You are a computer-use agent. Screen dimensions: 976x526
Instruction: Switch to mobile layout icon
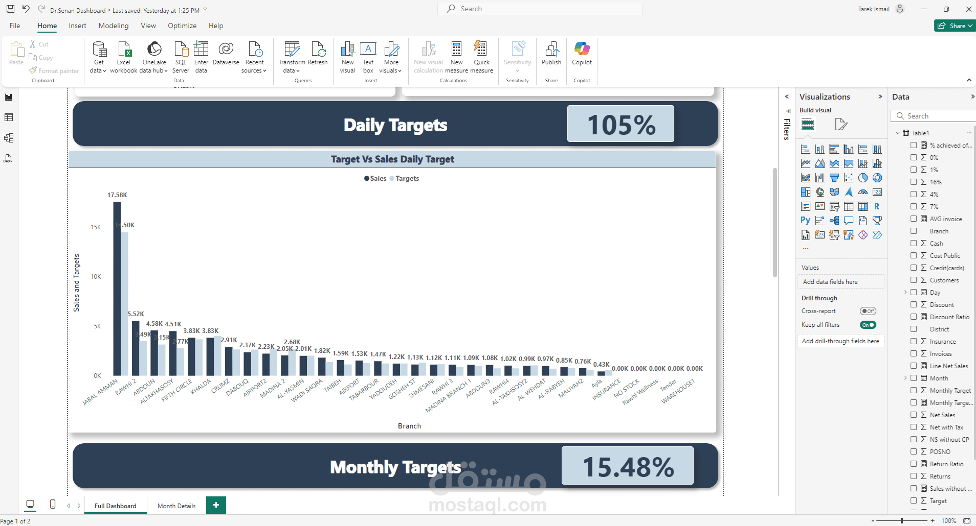[x=53, y=505]
